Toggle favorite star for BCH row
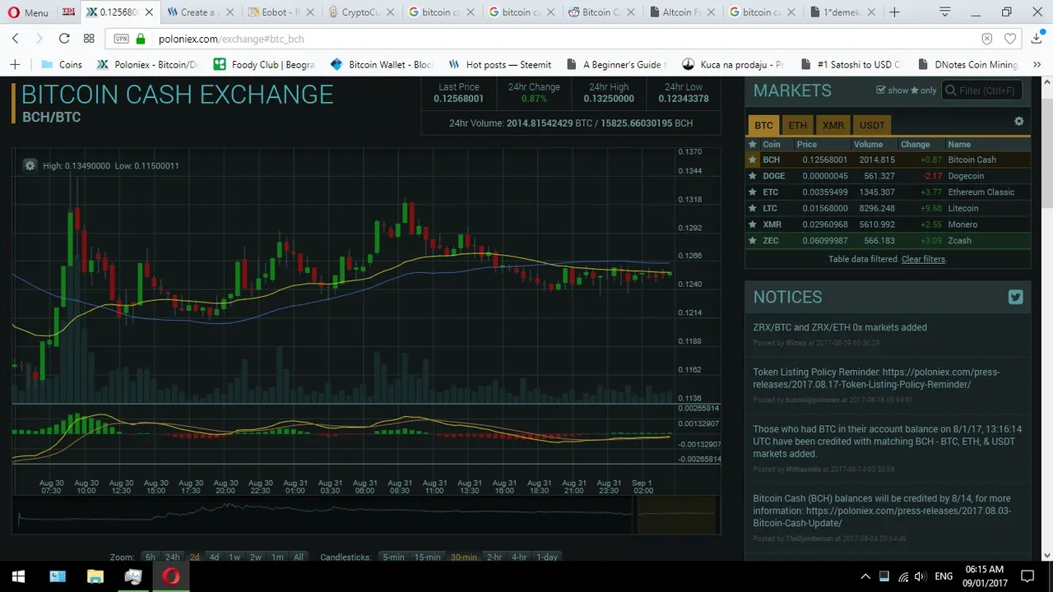This screenshot has width=1053, height=592. click(752, 160)
